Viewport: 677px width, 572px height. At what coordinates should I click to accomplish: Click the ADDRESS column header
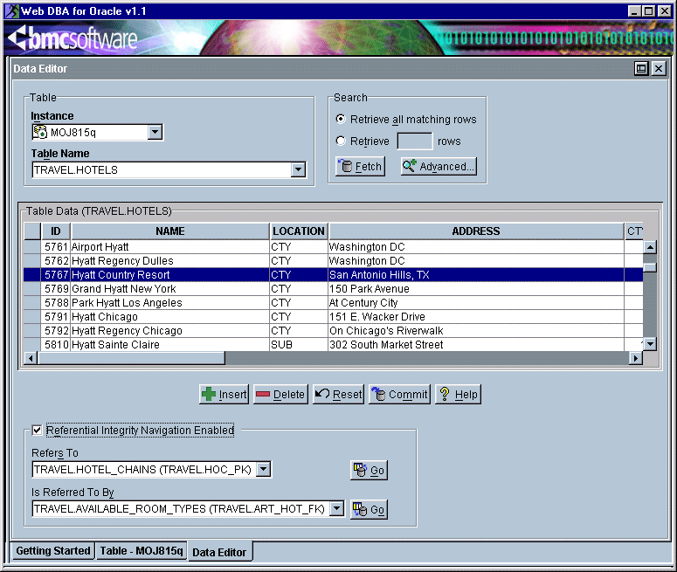(x=476, y=231)
